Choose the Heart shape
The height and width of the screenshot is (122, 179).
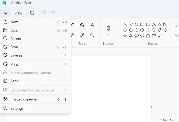click(x=154, y=36)
